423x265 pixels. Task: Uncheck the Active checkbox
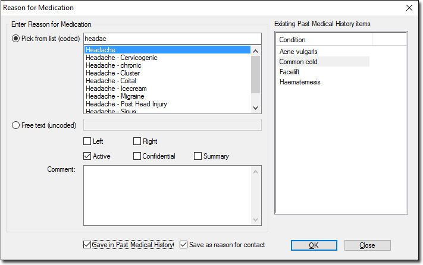[87, 156]
